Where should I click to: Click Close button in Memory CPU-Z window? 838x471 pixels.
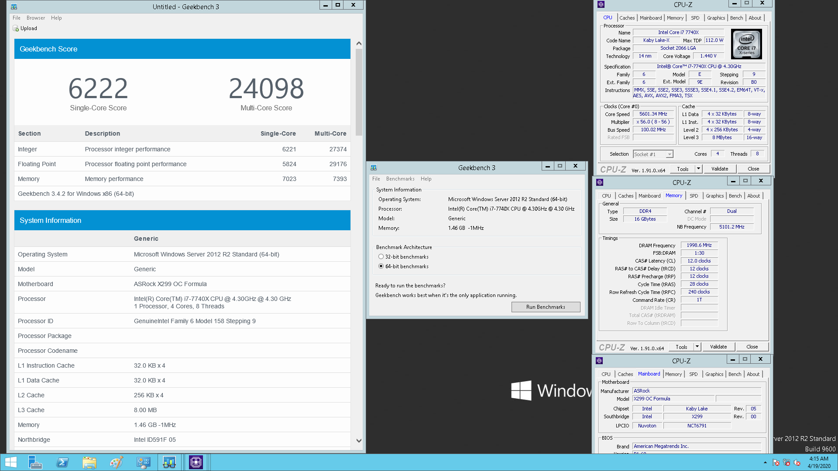(x=752, y=347)
